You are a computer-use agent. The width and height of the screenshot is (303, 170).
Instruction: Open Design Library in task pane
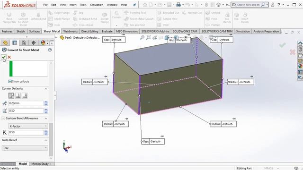(x=300, y=49)
